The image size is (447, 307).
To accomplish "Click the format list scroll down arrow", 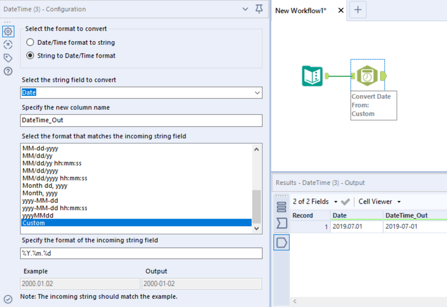I will tap(256, 228).
